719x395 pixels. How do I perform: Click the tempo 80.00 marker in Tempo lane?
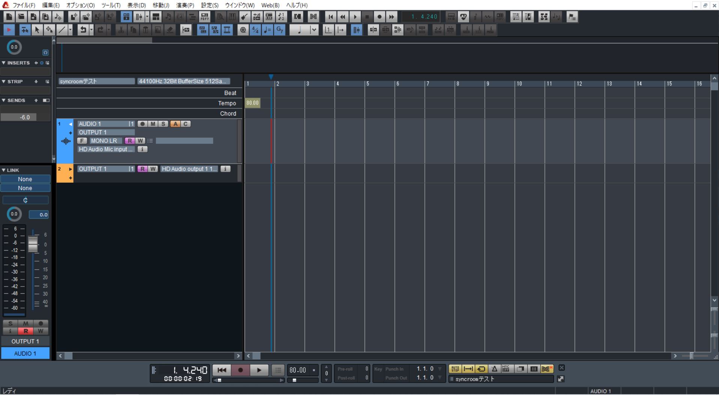(x=252, y=103)
